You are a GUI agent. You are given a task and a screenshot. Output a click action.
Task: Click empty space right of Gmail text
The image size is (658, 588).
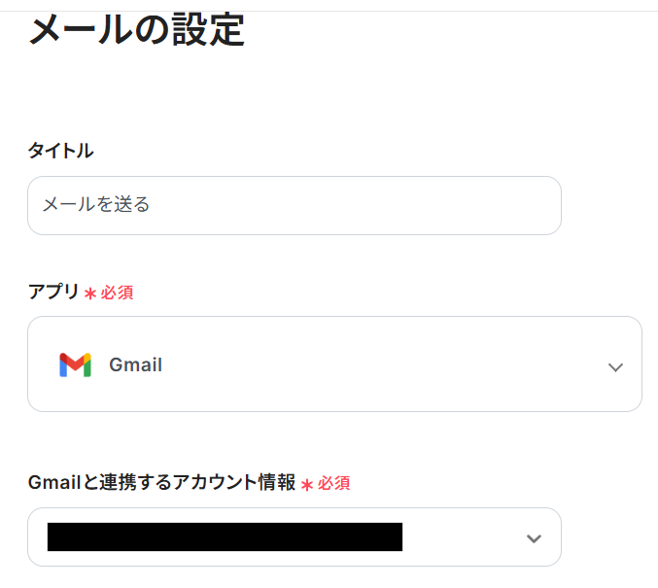[389, 365]
